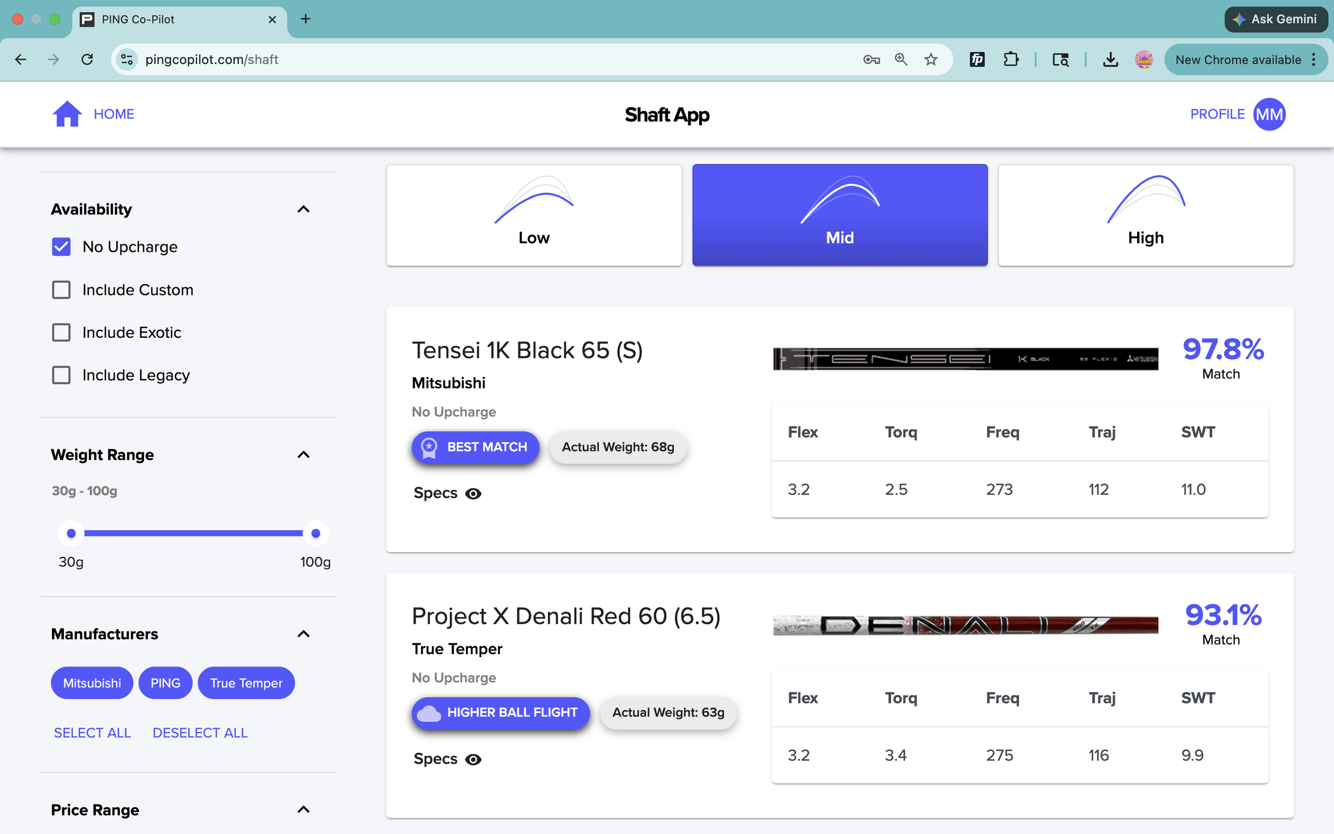This screenshot has height=834, width=1334.
Task: Collapse the Manufacturers section
Action: tap(303, 634)
